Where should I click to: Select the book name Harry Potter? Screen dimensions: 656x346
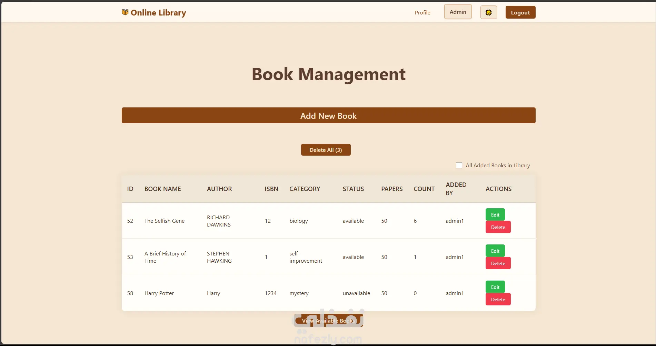[159, 293]
